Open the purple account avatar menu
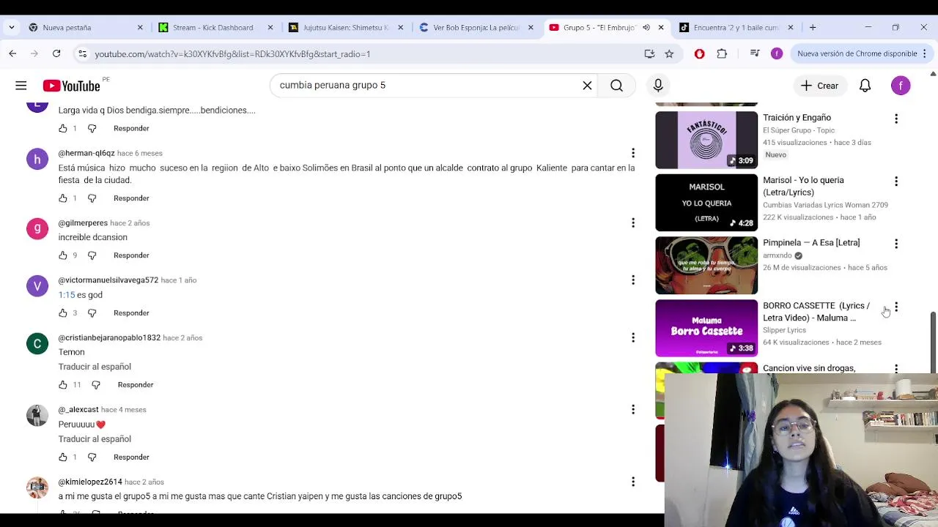The image size is (938, 527). coord(901,86)
